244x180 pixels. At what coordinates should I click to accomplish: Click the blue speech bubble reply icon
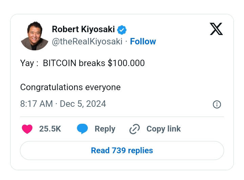pos(82,129)
